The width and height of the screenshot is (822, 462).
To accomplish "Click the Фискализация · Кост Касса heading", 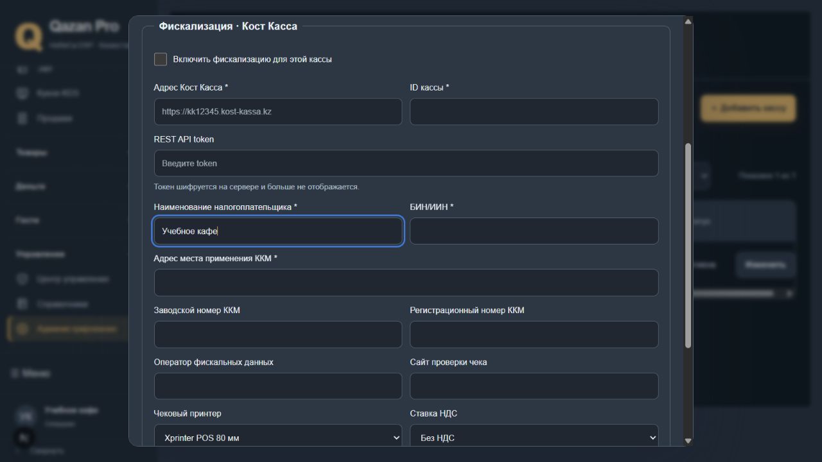I will click(x=228, y=26).
